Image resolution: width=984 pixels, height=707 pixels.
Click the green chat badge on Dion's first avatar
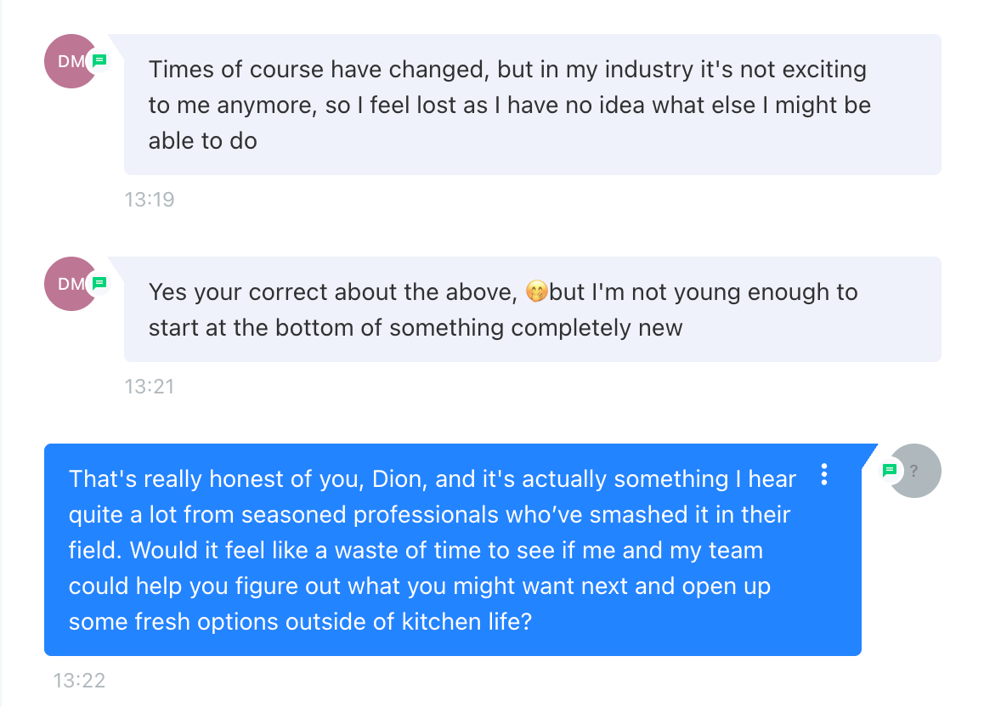click(99, 61)
